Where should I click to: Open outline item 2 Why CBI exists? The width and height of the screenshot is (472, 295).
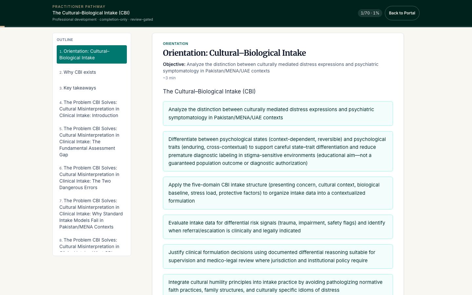(x=92, y=72)
